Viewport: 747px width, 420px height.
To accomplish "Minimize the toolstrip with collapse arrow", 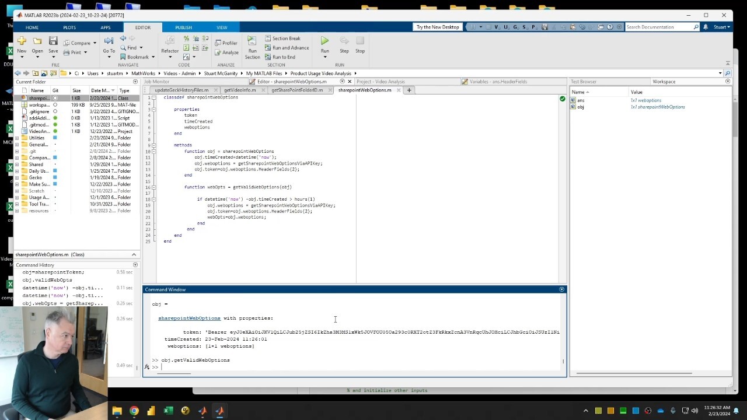I will click(727, 63).
